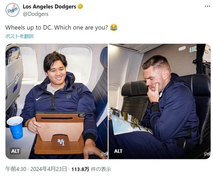Open the three-dot more options menu
This screenshot has height=176, width=213.
coord(207,6)
